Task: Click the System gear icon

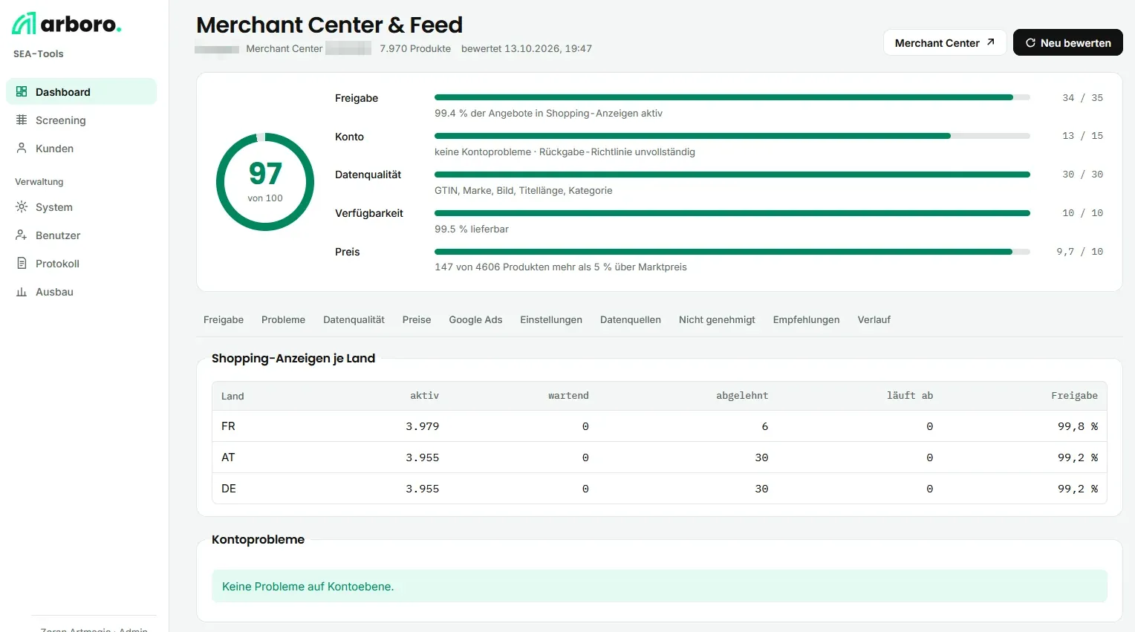Action: [22, 207]
